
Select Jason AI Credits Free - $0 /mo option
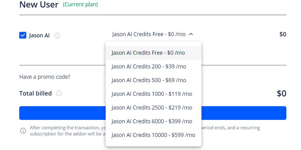(x=148, y=53)
